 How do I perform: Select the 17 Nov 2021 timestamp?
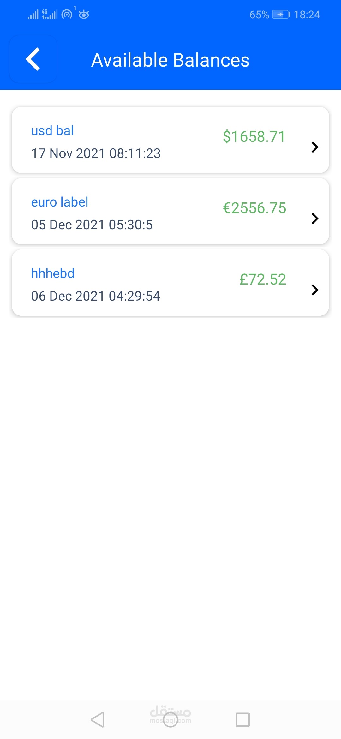click(96, 153)
